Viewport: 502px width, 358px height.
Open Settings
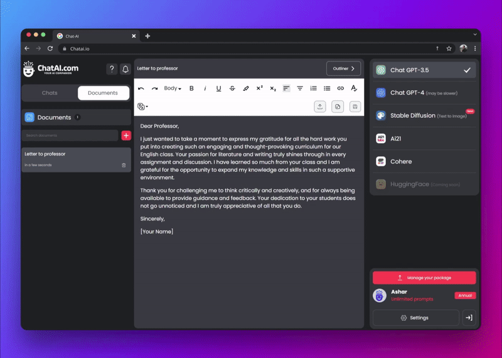[x=416, y=318]
